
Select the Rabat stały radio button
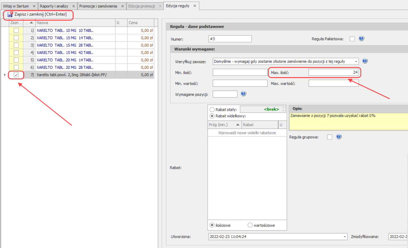(x=212, y=110)
